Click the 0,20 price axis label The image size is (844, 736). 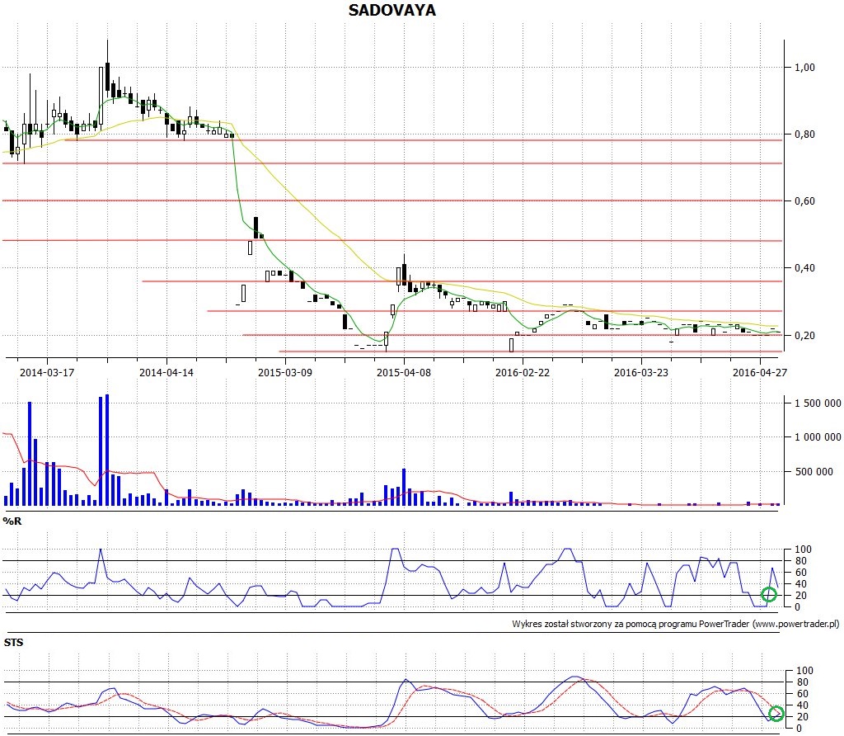click(x=804, y=335)
